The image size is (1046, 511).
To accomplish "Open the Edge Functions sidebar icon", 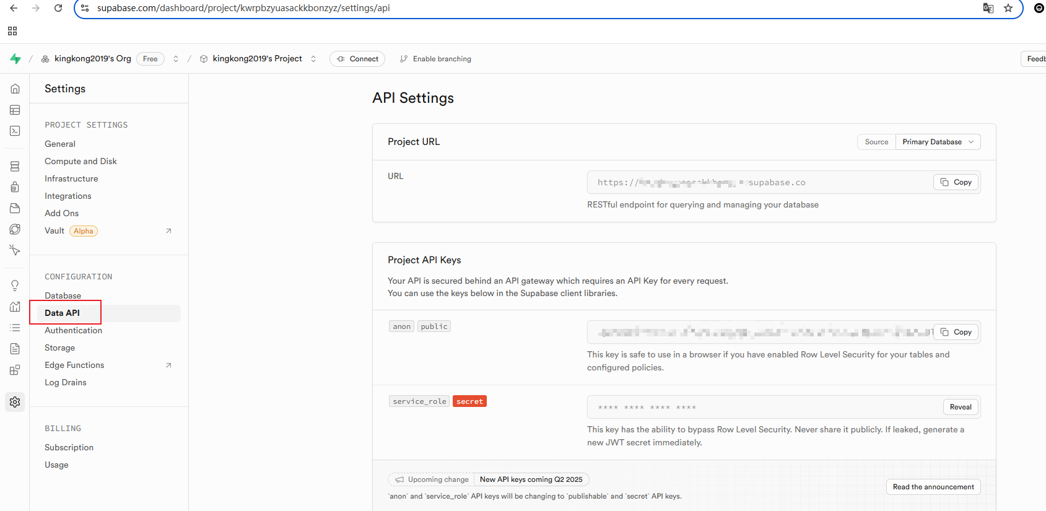I will click(15, 229).
